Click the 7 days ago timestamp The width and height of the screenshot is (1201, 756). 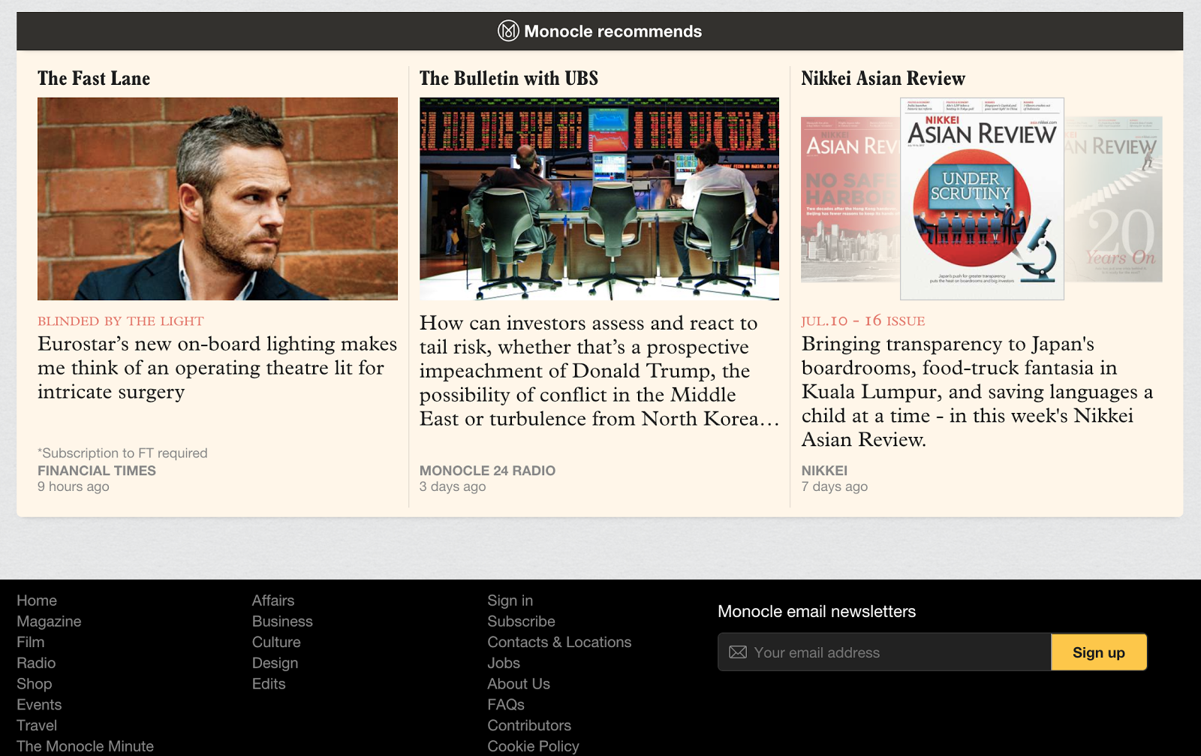(x=834, y=486)
